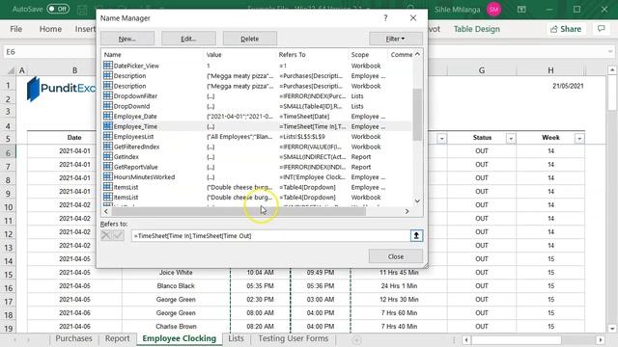Click the confirm checkmark icon beside Refers to
Viewport: 618px width, 347px height.
tap(118, 235)
